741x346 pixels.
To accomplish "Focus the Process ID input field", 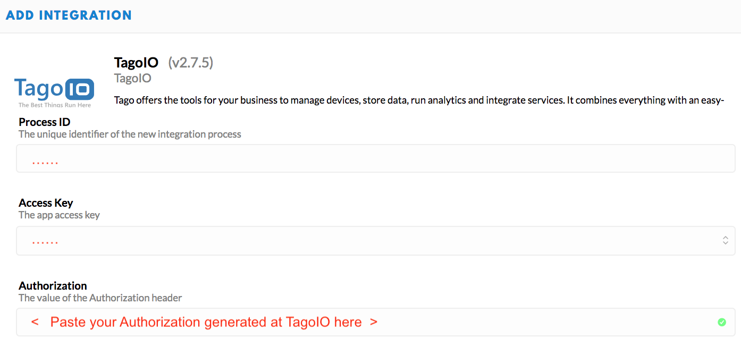I will pyautogui.click(x=375, y=158).
